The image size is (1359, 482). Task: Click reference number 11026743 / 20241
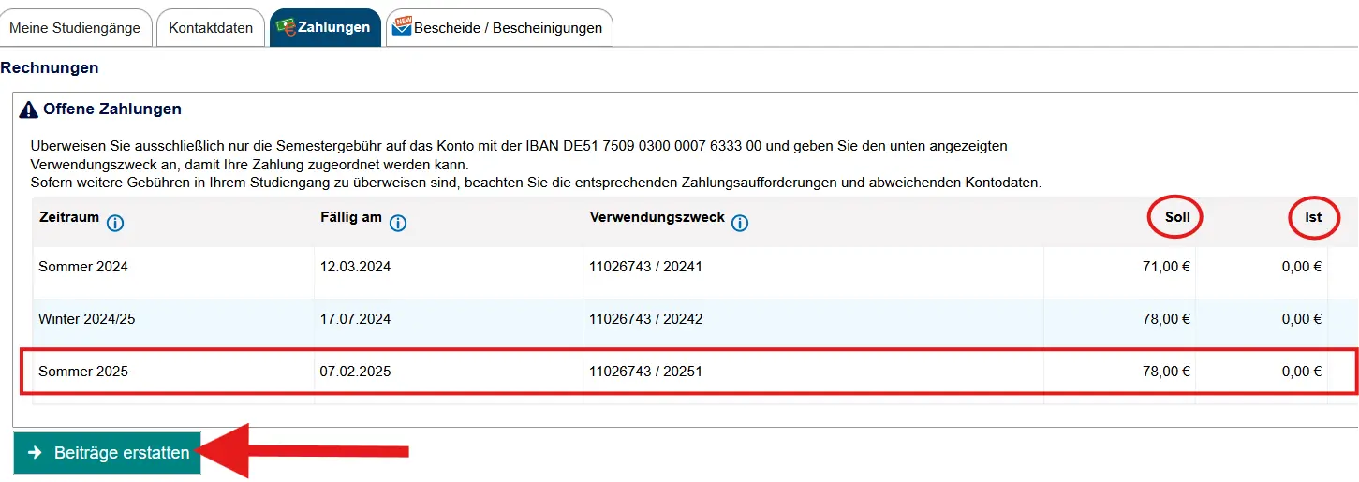(645, 267)
